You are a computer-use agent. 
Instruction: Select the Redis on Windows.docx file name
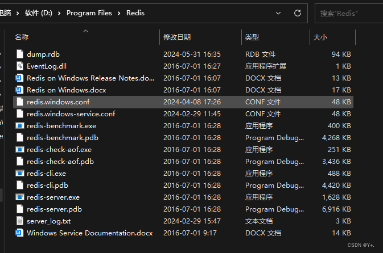tap(67, 90)
